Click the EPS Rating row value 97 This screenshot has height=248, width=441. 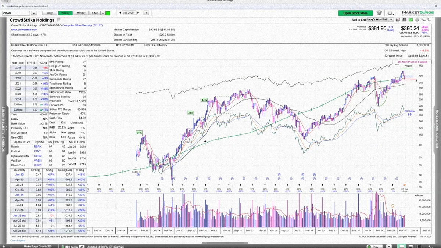pos(84,62)
